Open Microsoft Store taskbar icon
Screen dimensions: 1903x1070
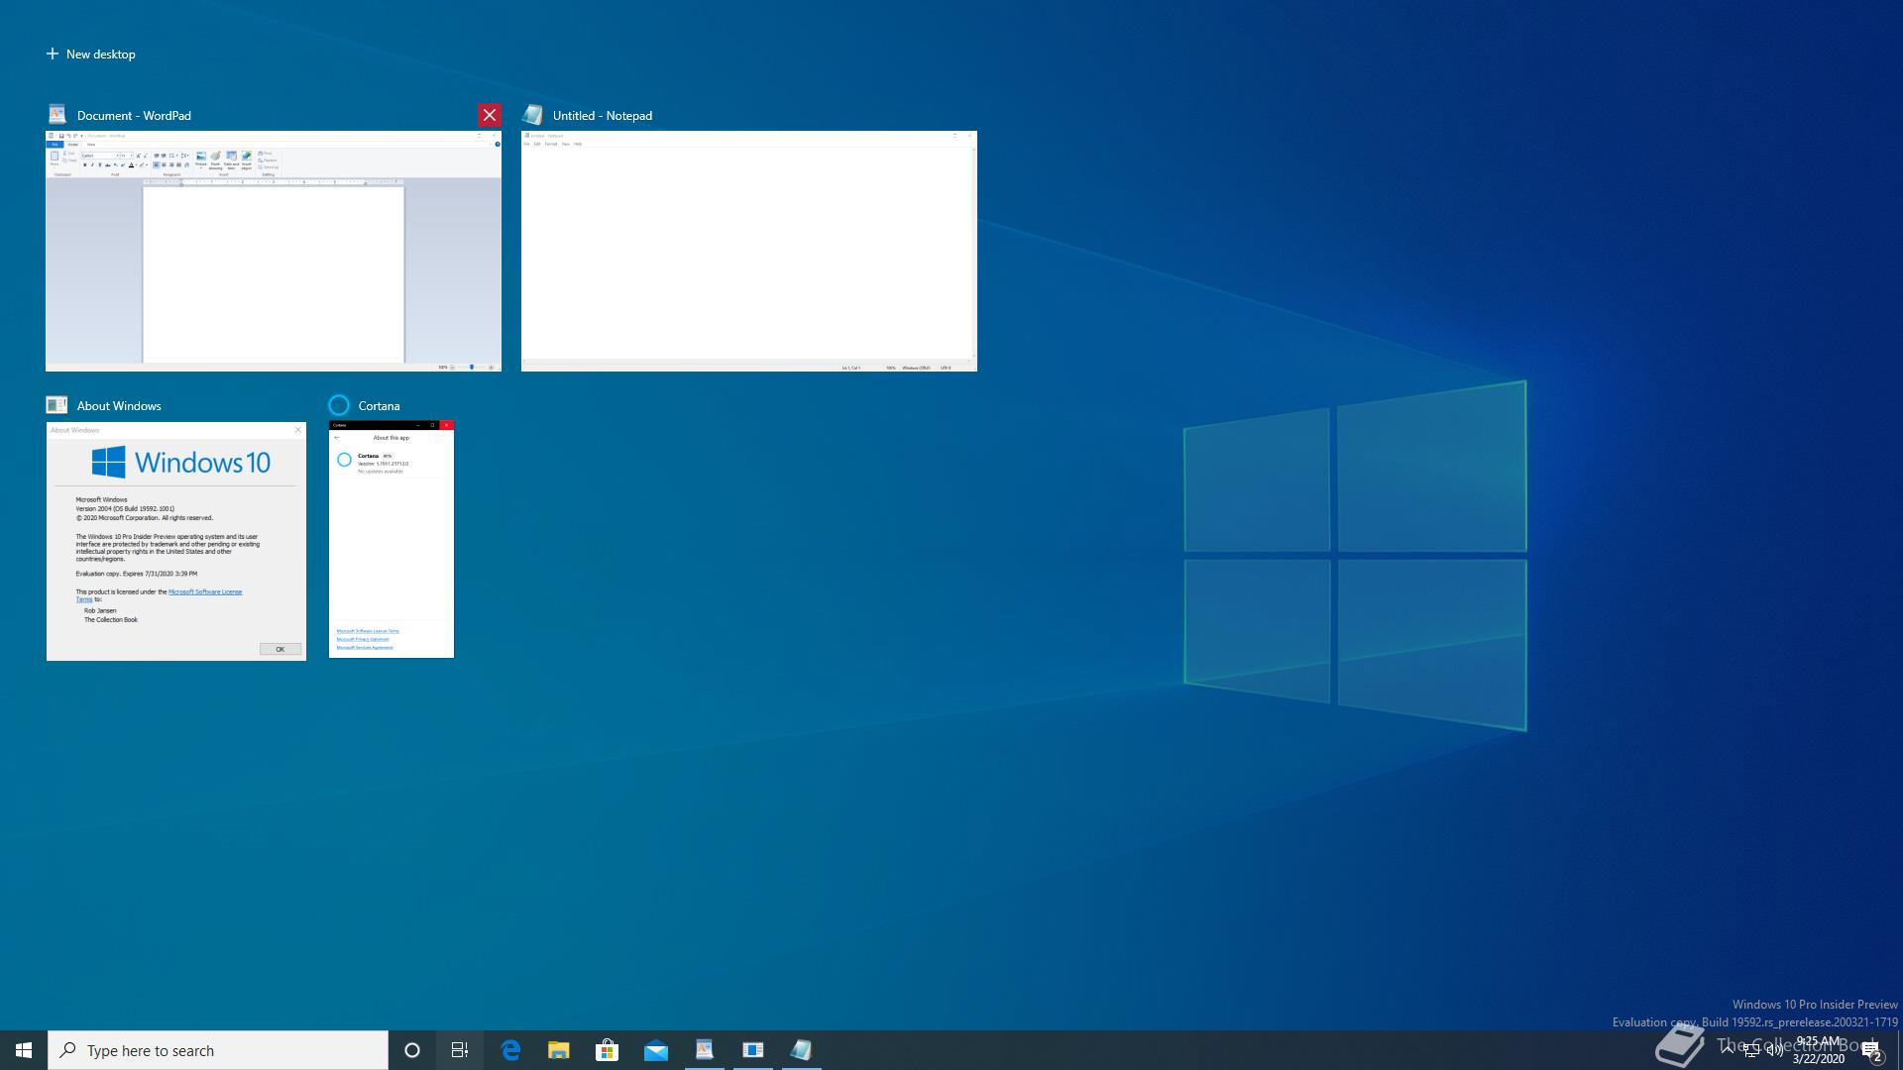coord(607,1050)
